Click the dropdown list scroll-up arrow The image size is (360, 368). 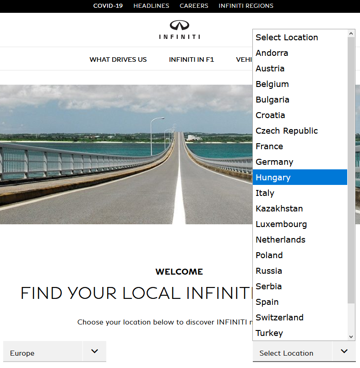pos(351,33)
